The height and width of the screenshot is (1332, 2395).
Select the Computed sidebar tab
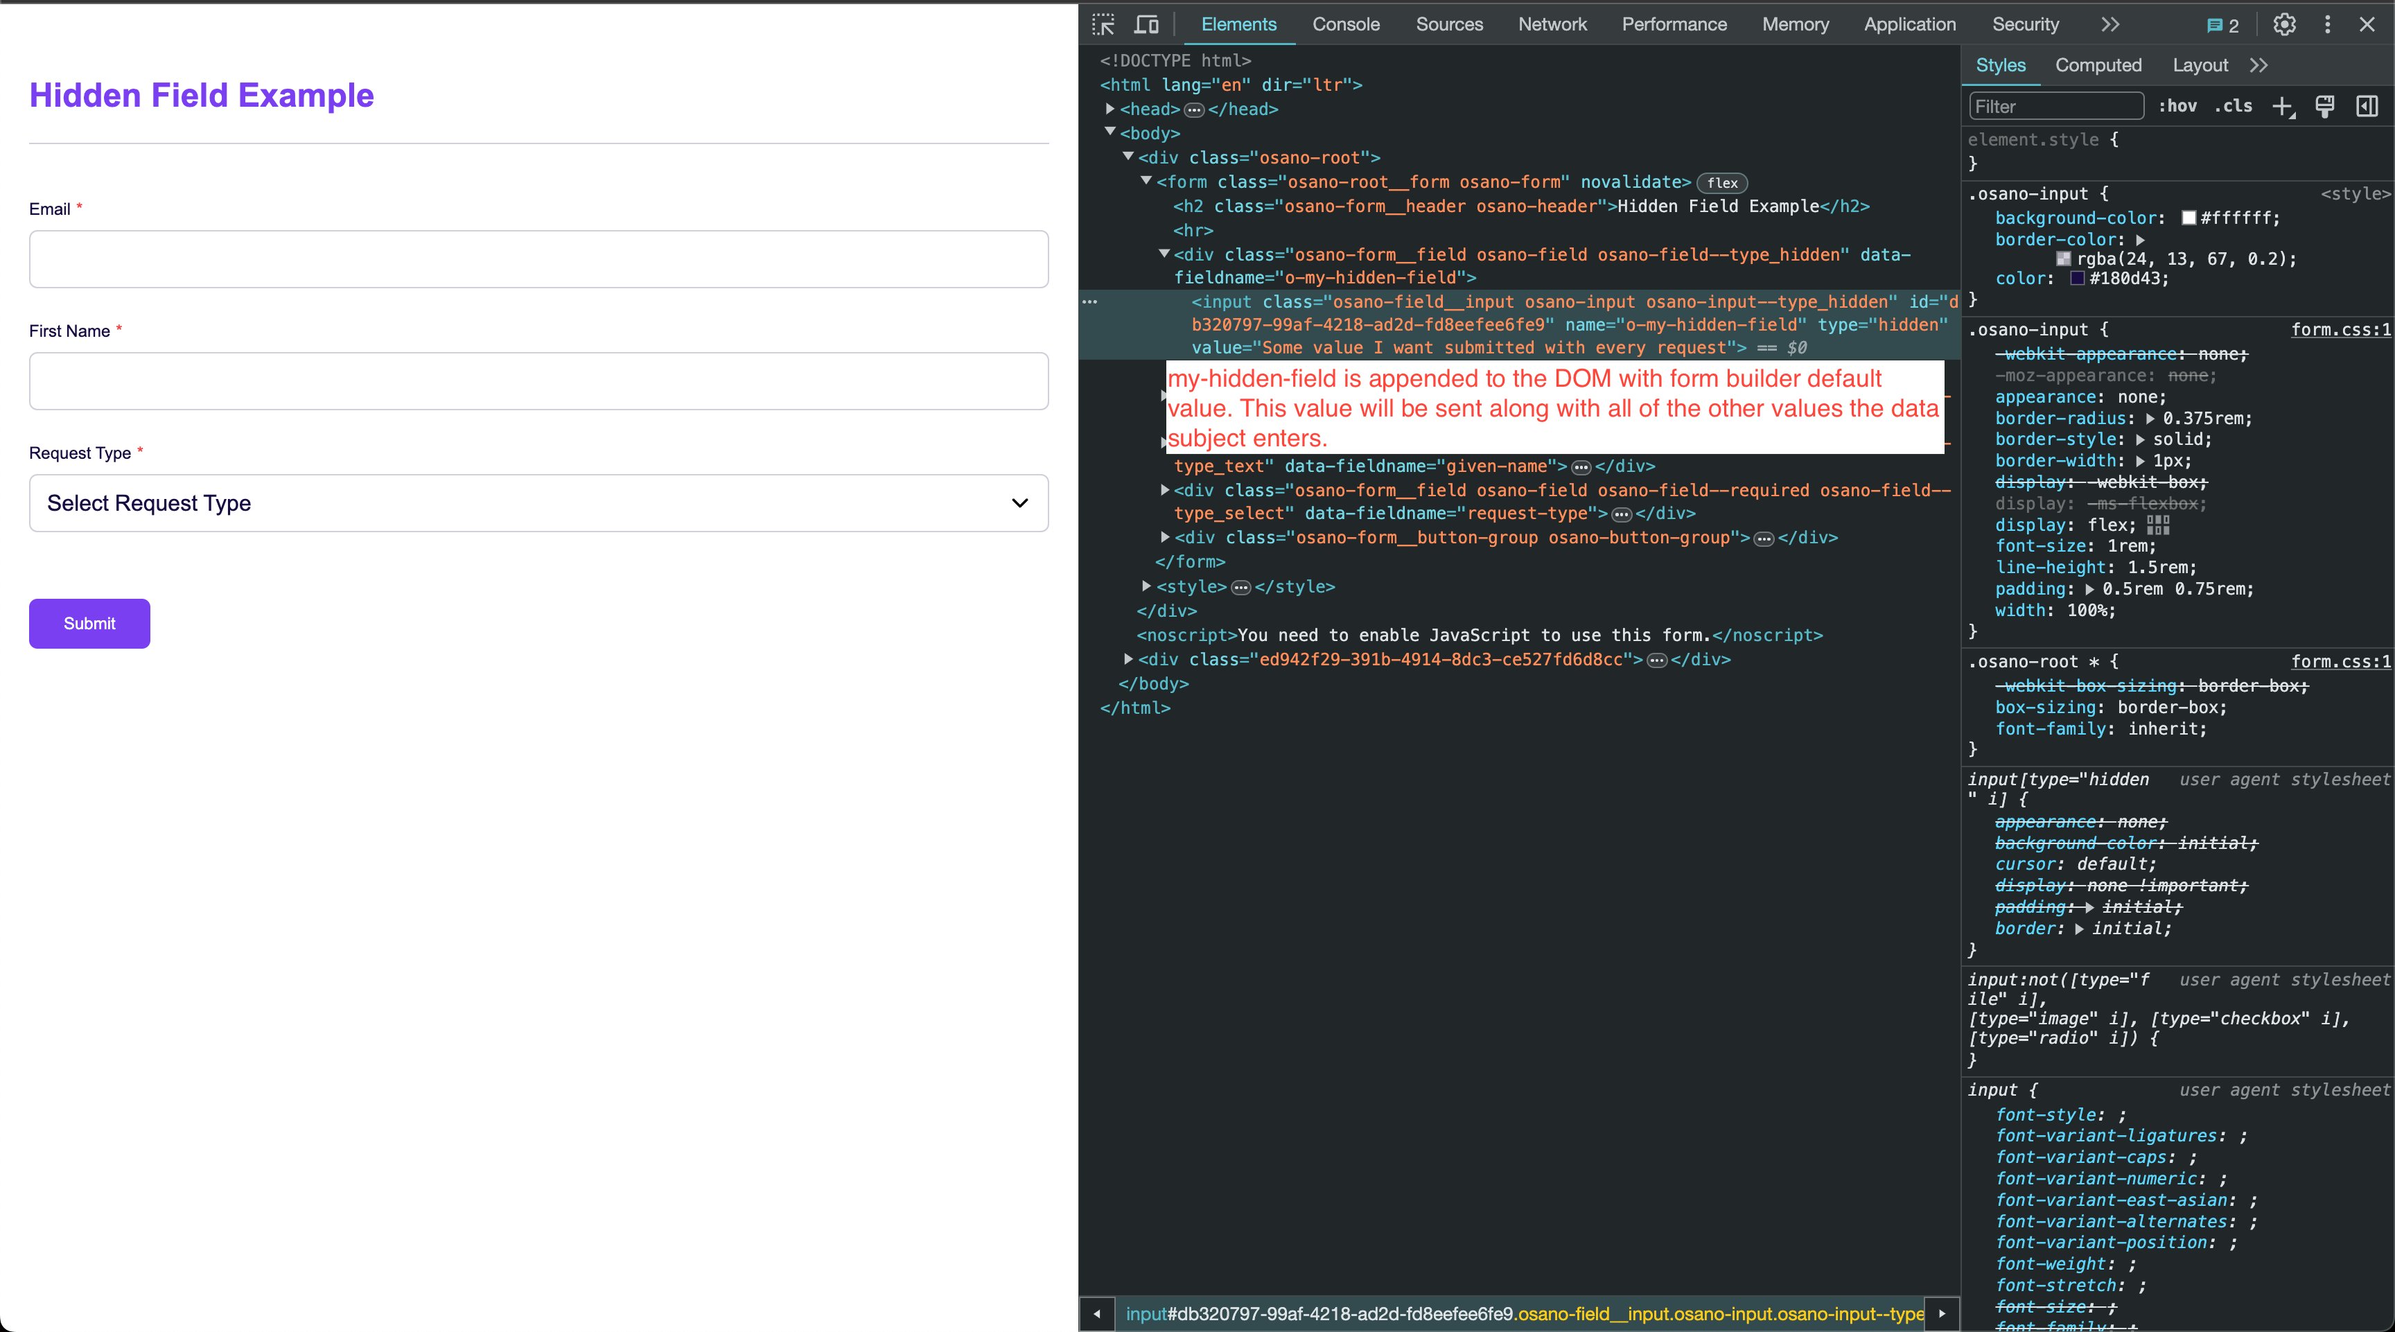(x=2098, y=65)
